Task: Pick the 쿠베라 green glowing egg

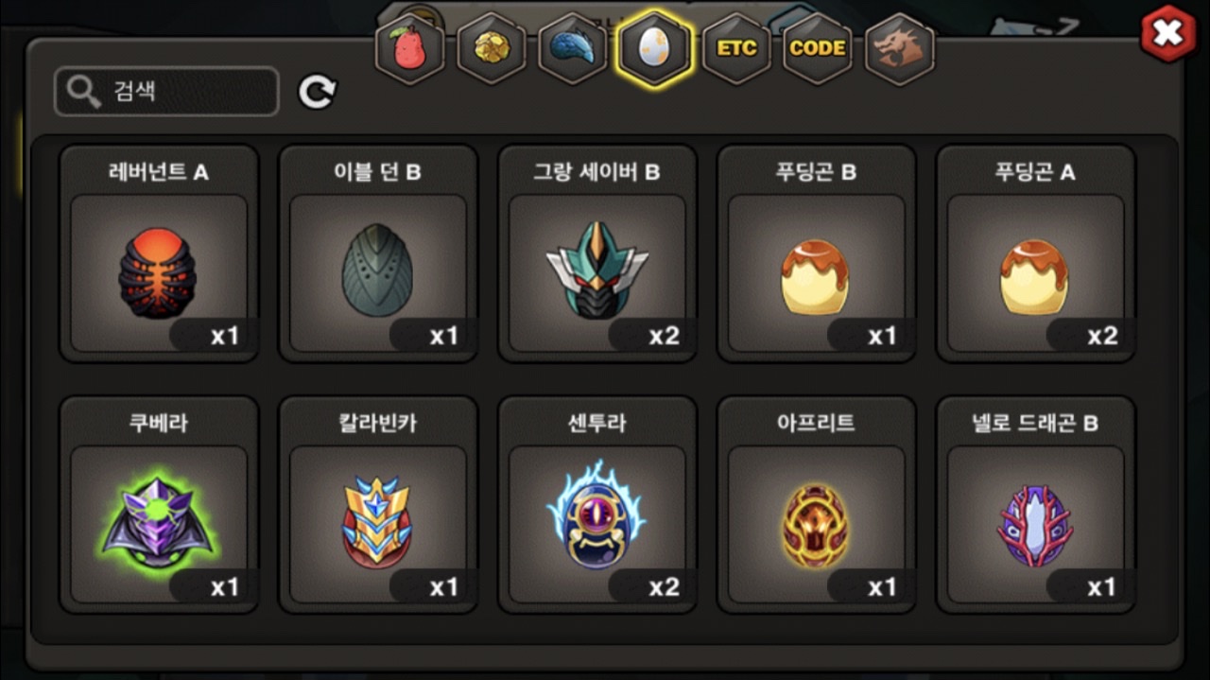Action: tap(159, 505)
